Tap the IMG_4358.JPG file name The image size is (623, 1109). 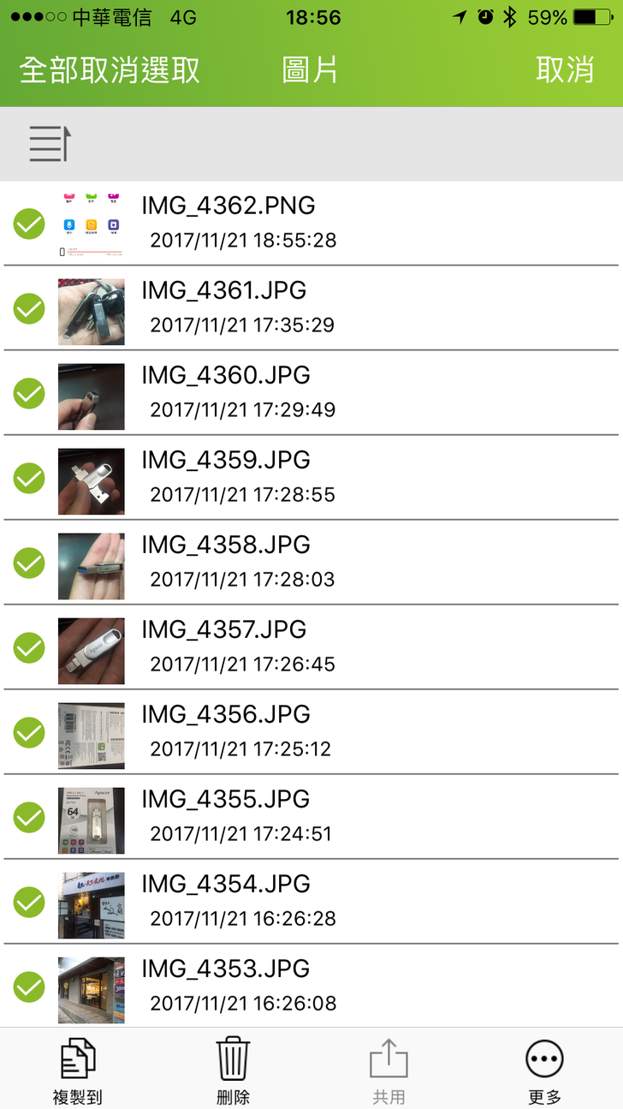tap(226, 546)
